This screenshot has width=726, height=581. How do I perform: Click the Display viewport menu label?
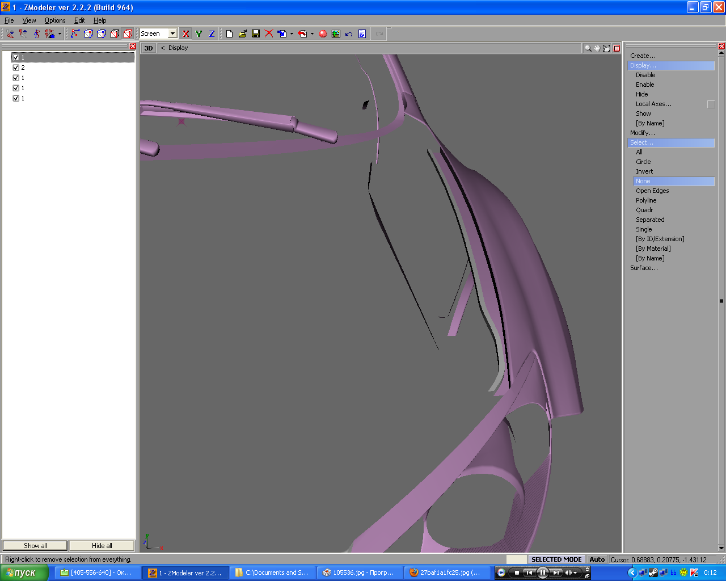tap(178, 48)
